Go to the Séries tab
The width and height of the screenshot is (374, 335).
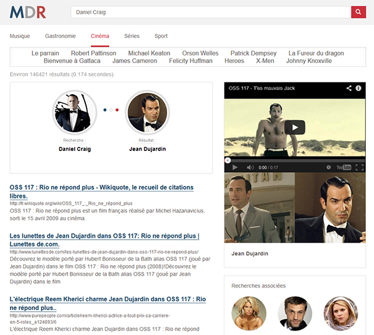pos(132,36)
